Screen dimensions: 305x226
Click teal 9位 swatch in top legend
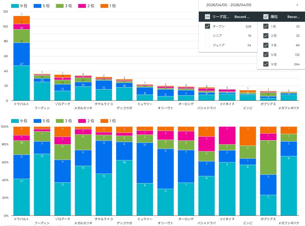coord(15,6)
